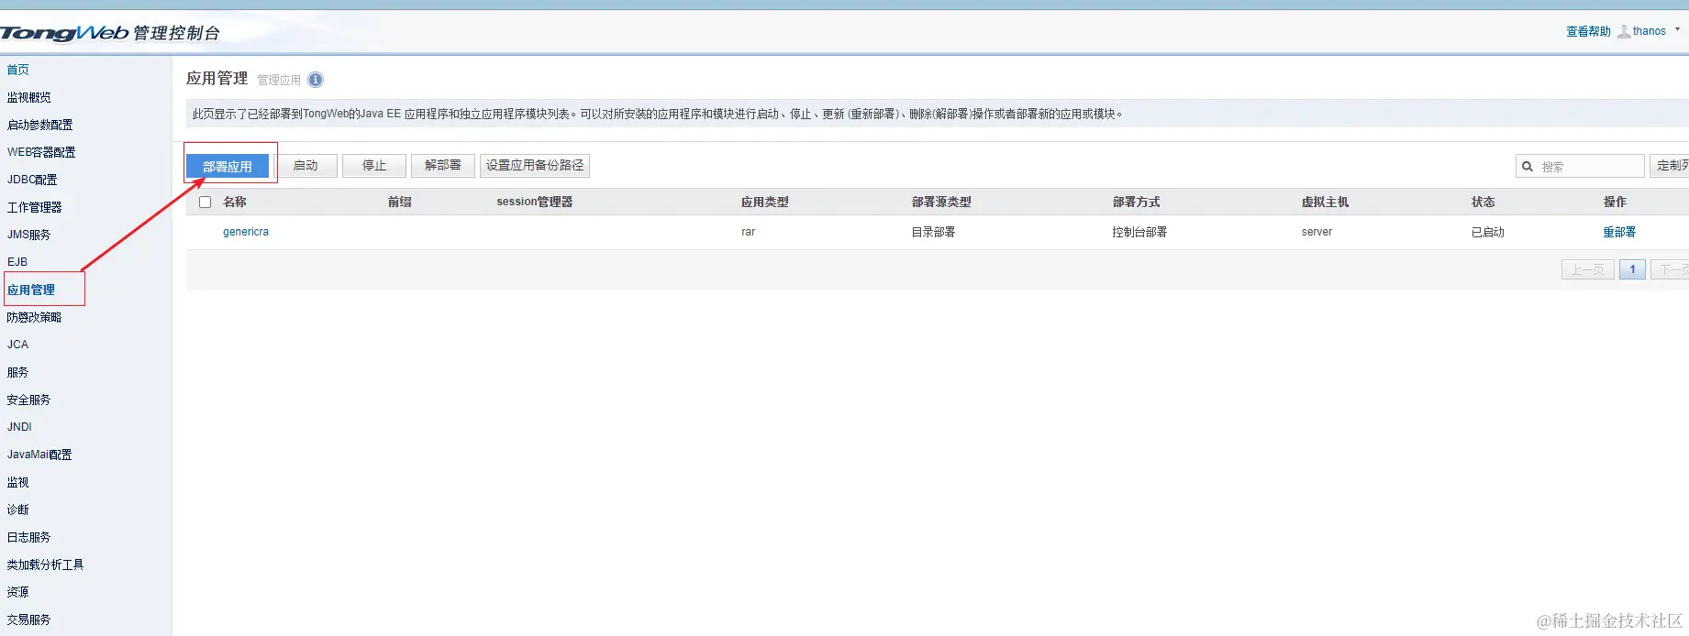This screenshot has height=636, width=1689.
Task: Click the 部署源类型 column header
Action: 941,202
